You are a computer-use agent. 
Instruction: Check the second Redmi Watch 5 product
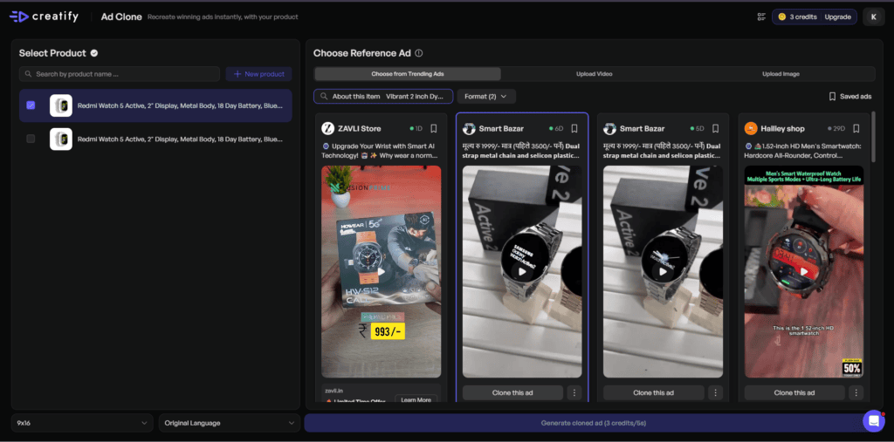point(31,139)
